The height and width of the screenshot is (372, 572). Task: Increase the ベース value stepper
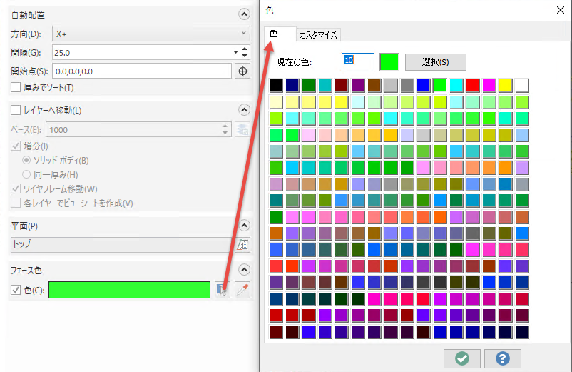coord(225,126)
